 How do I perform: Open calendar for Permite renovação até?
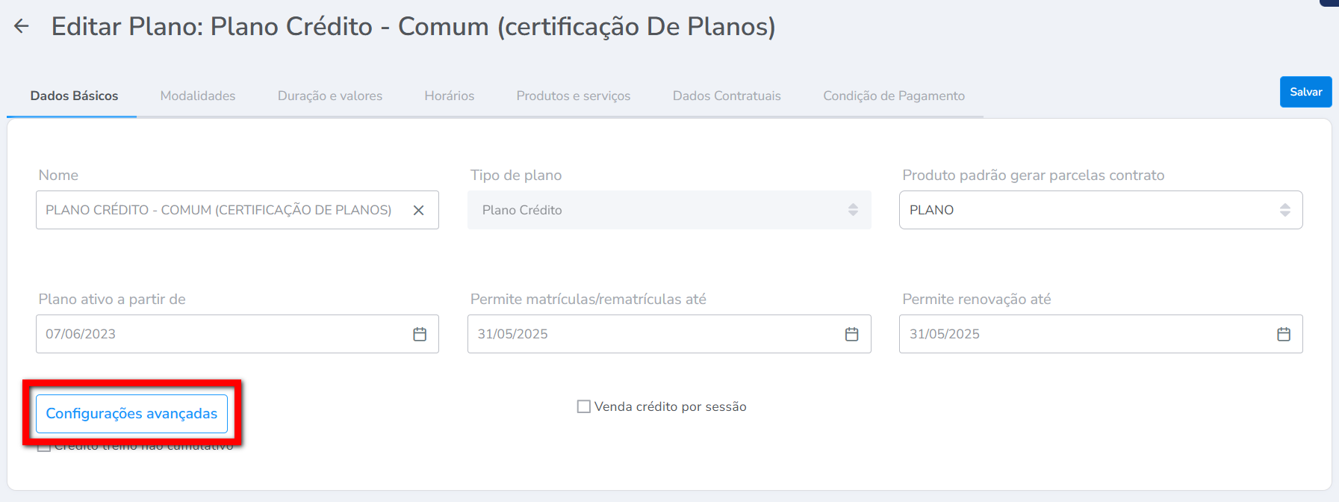[1284, 334]
